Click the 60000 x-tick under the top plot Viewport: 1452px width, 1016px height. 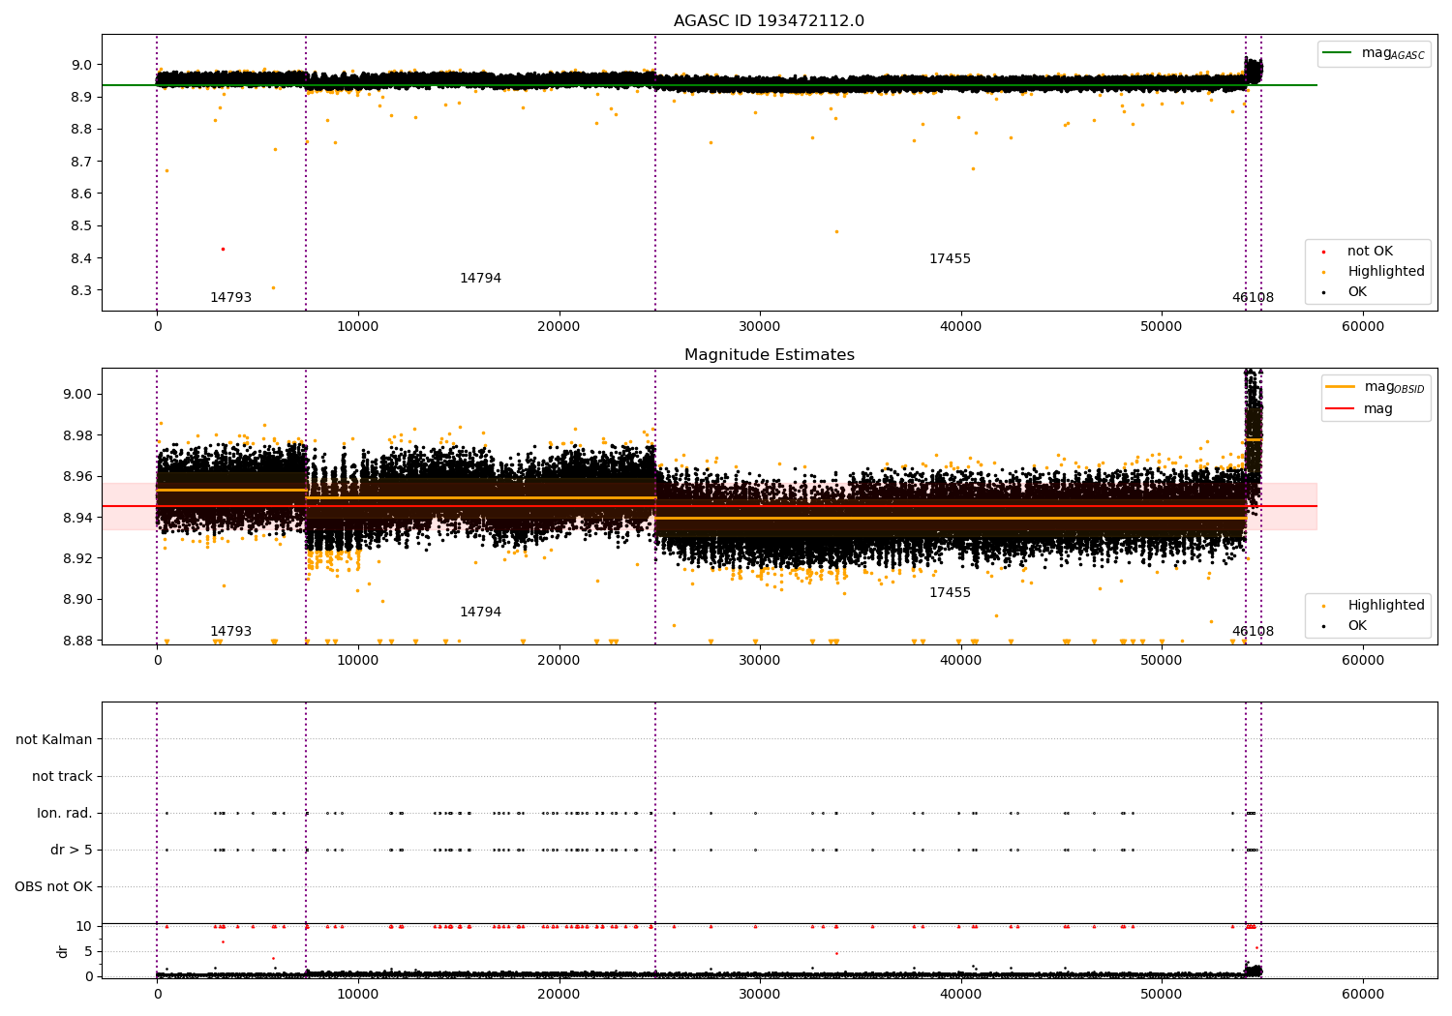(1362, 327)
